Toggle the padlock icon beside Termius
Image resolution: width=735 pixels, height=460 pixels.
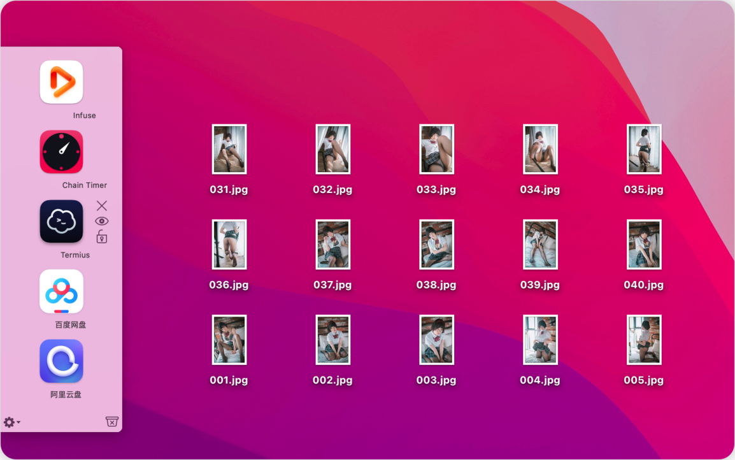pos(102,237)
